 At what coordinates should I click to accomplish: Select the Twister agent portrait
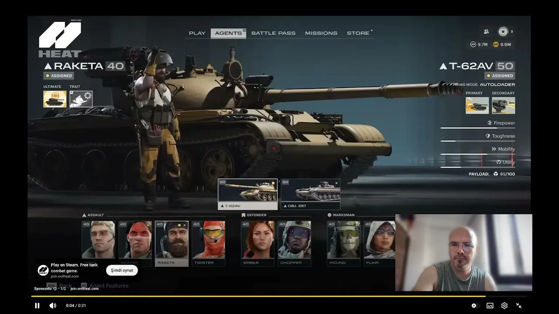[209, 243]
